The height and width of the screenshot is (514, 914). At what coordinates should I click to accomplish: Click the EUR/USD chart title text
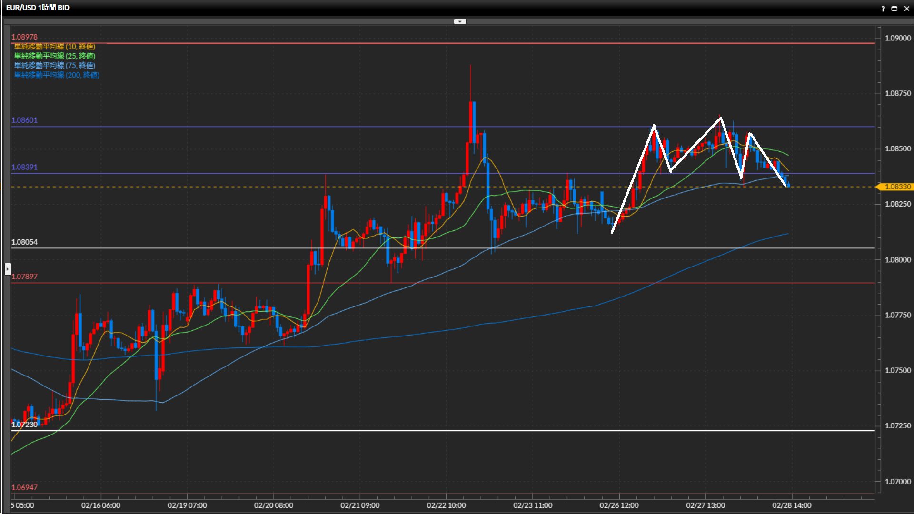click(38, 8)
